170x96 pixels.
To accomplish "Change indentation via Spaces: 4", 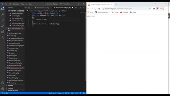I will coord(61,93).
